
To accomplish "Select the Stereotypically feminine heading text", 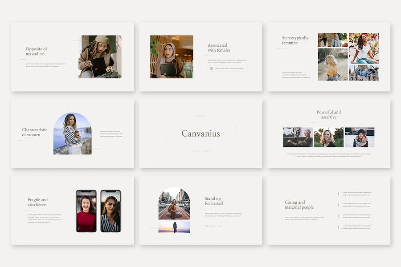I will point(295,40).
